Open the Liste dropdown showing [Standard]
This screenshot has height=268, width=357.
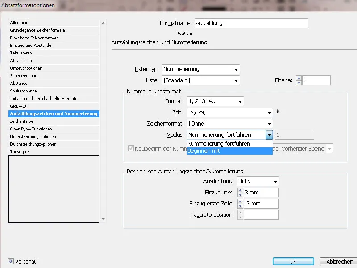pyautogui.click(x=200, y=80)
